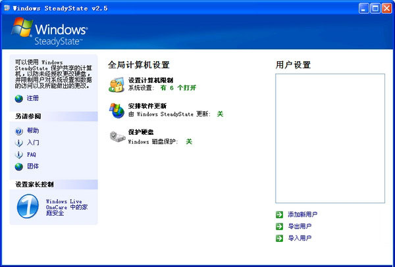Click the globe icon beside 注册

point(18,99)
